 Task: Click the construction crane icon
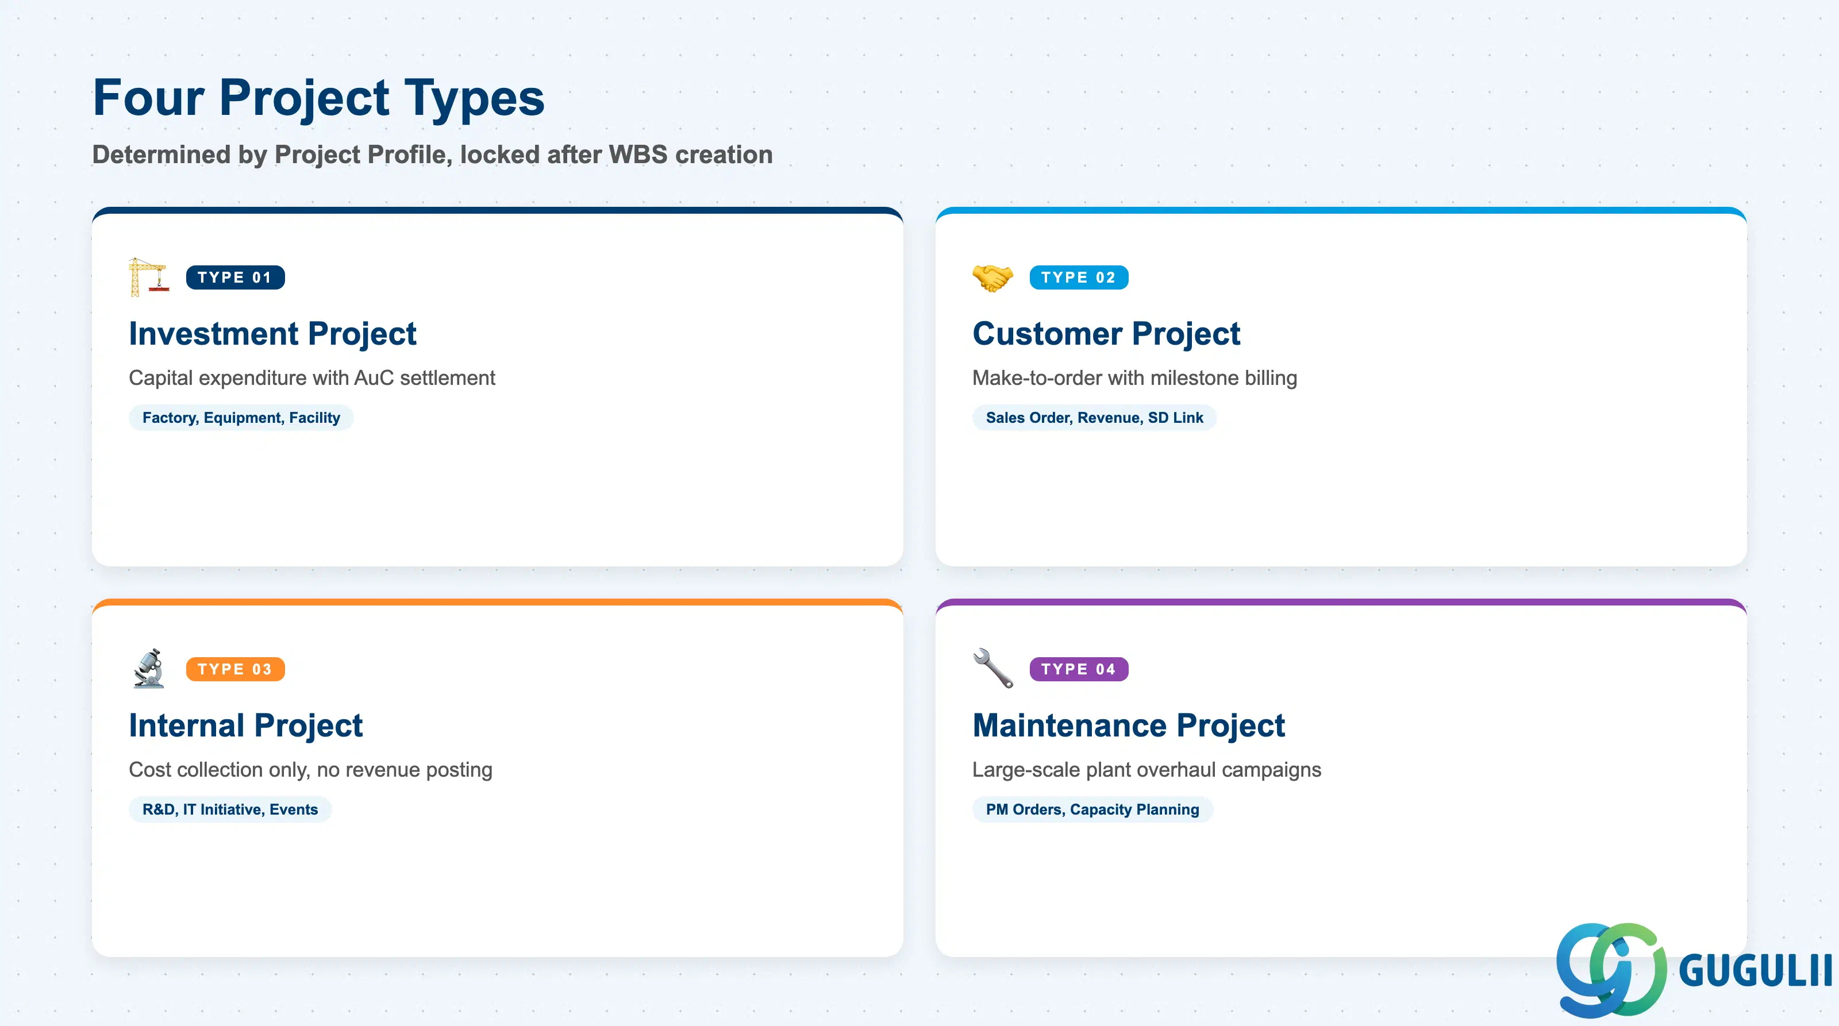coord(148,277)
